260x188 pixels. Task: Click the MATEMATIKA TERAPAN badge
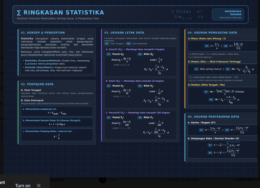(x=228, y=14)
